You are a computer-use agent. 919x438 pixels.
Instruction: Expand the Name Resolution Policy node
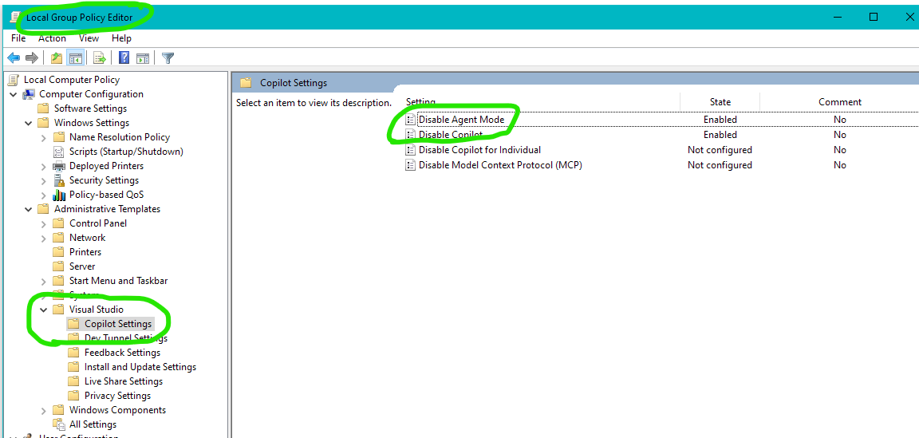(43, 137)
